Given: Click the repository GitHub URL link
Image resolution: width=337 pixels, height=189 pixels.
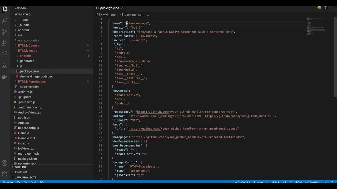Looking at the screenshot, I should (186, 112).
